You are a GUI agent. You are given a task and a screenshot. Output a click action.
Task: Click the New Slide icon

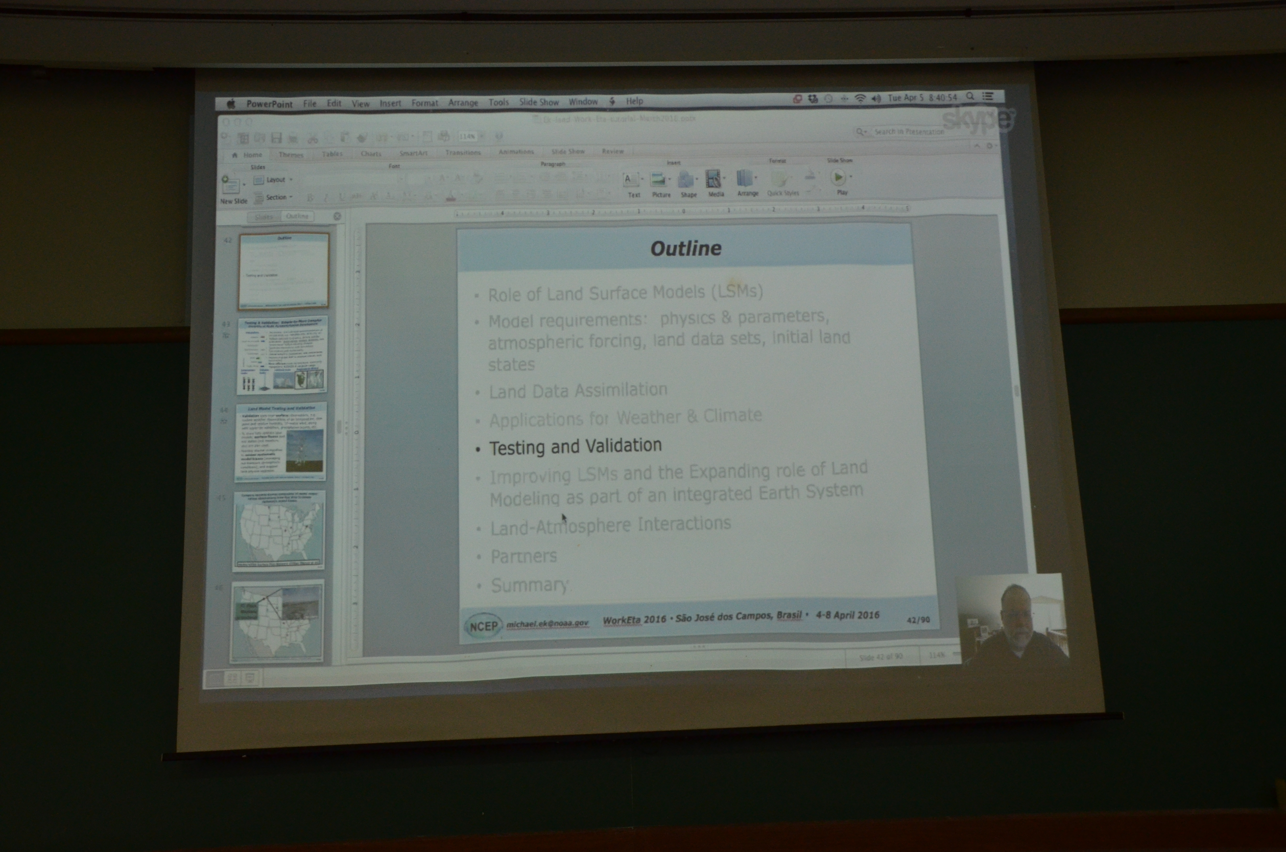(x=230, y=185)
